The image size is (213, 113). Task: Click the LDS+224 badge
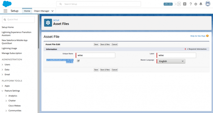[x=168, y=4]
